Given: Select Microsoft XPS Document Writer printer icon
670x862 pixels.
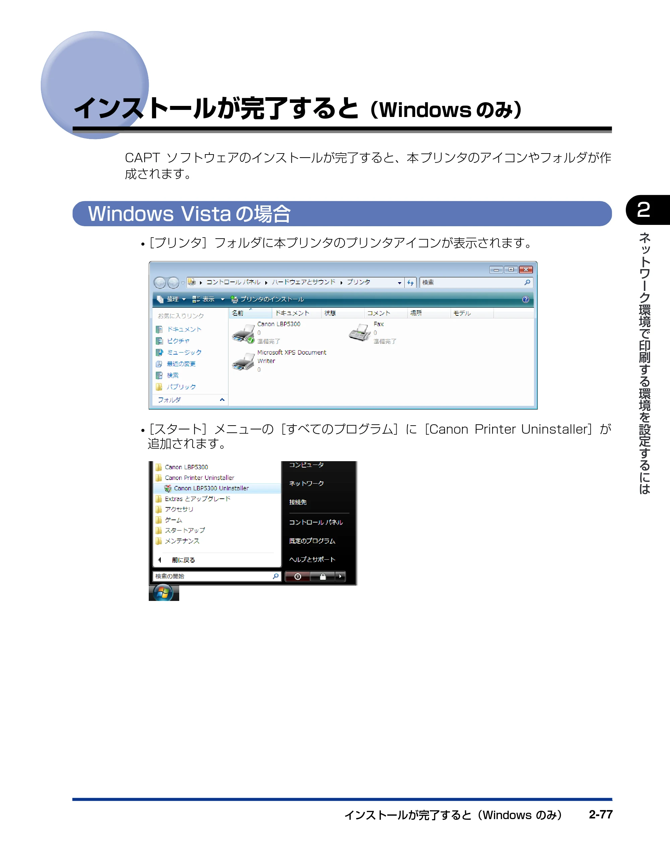Looking at the screenshot, I should 243,362.
